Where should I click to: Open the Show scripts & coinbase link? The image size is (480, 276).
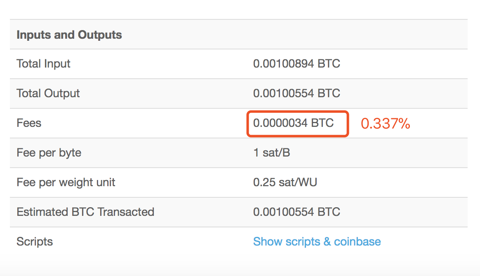[x=317, y=241]
